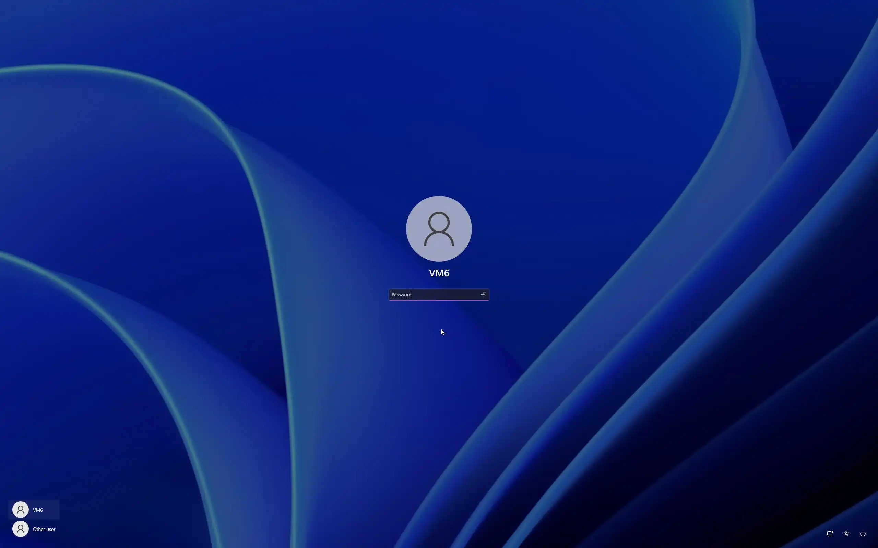Click the large VM6 profile picture
Image resolution: width=878 pixels, height=548 pixels.
(439, 229)
